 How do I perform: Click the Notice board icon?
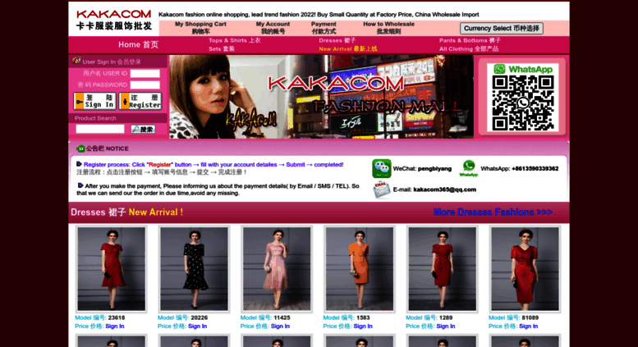tap(80, 148)
